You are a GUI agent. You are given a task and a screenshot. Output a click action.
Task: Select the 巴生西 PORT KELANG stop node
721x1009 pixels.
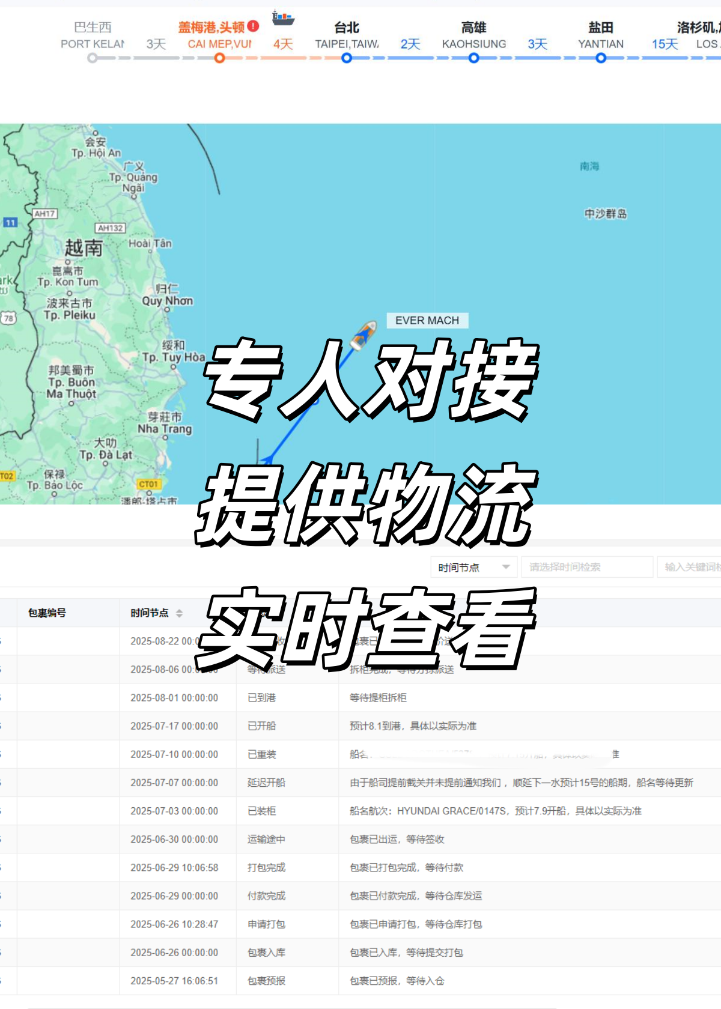click(x=92, y=58)
